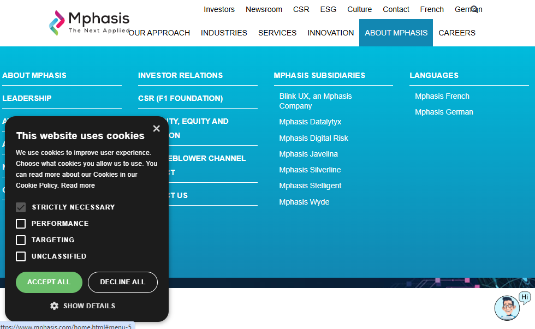Select the About Mphasis tab

tap(396, 33)
